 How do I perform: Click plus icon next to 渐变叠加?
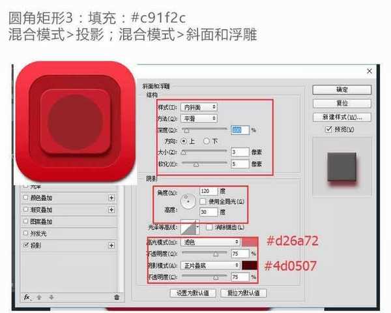[x=111, y=209]
